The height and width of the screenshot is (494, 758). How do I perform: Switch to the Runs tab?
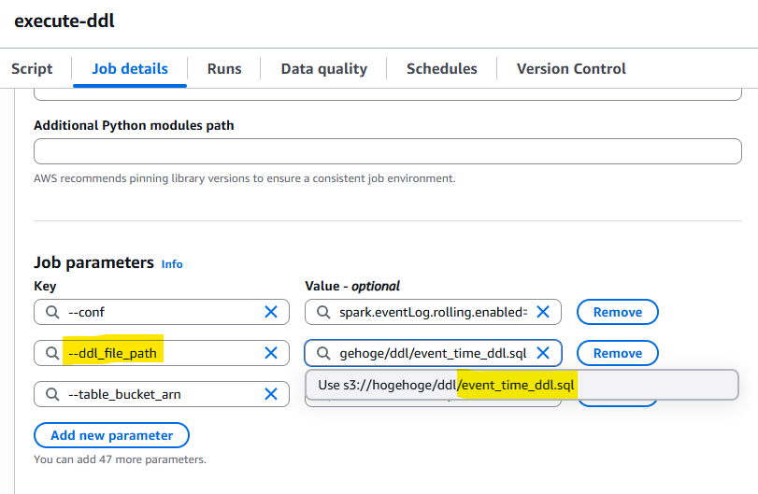pos(224,68)
